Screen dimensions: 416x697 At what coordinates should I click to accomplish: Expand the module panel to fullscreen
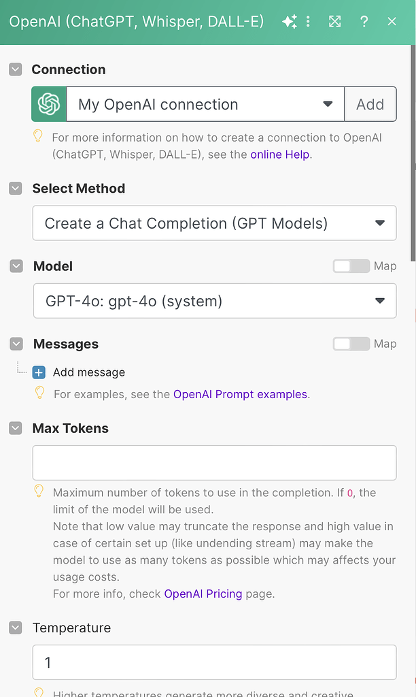click(334, 21)
